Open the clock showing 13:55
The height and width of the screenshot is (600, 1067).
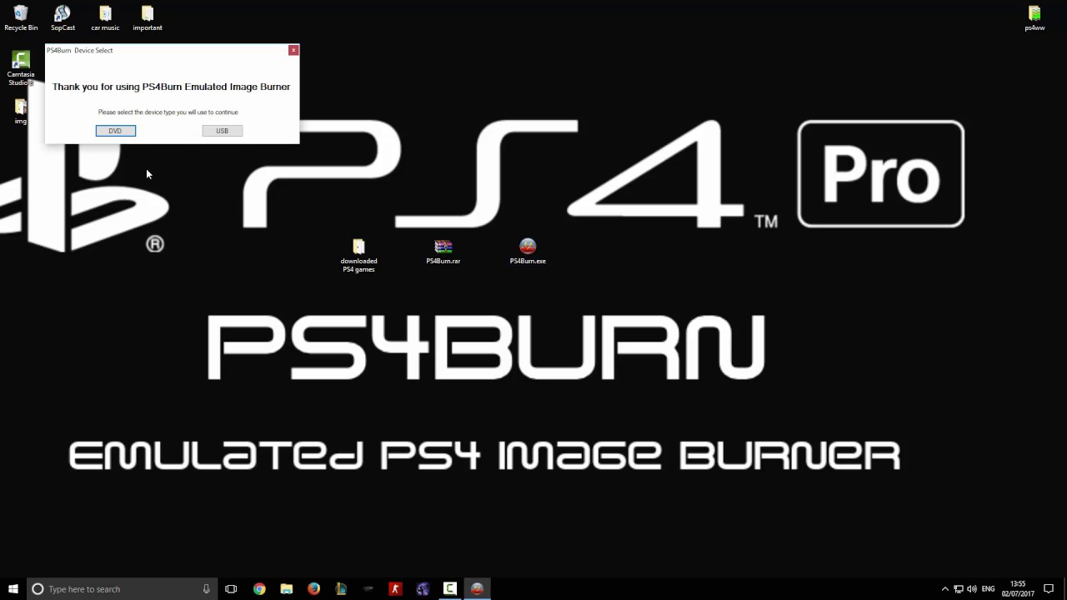[x=1018, y=589]
